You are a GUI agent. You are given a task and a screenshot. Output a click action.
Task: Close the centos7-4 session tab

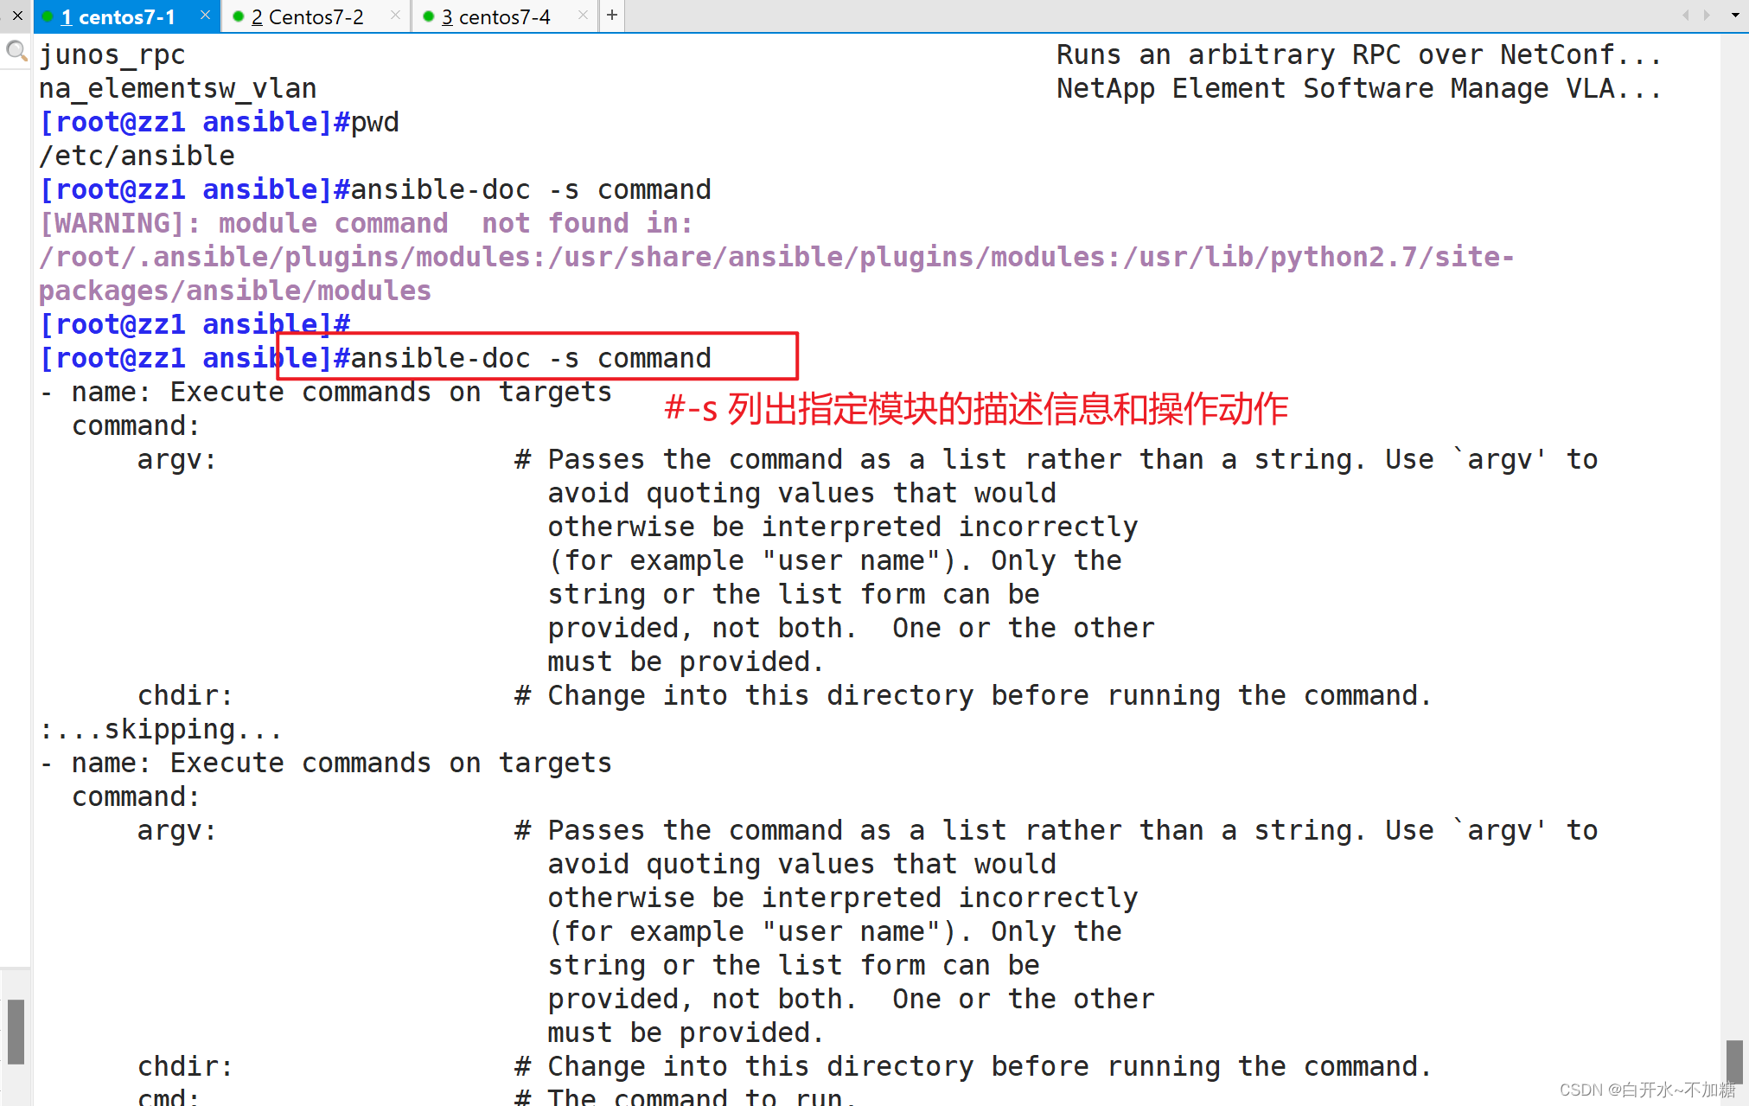[x=583, y=15]
